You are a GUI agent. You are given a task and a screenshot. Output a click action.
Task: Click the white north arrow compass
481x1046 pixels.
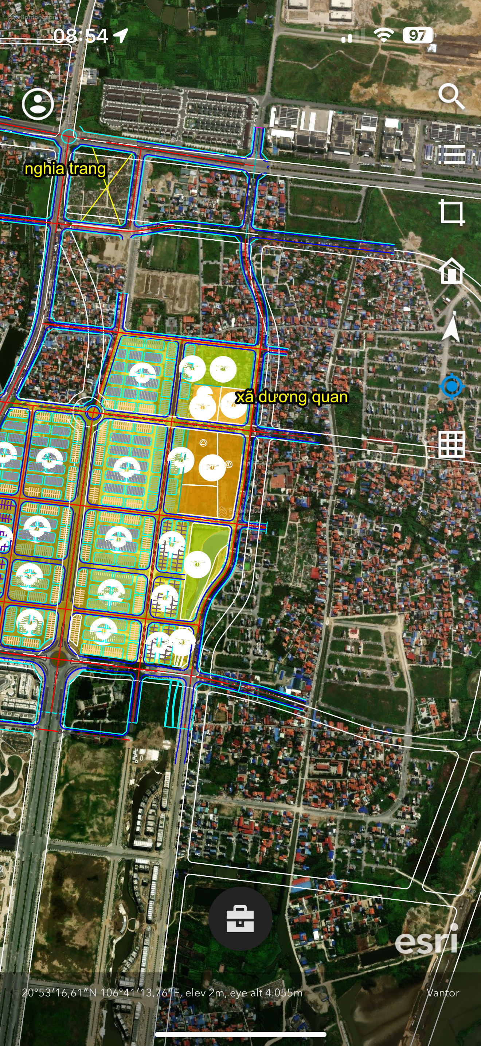click(x=451, y=328)
